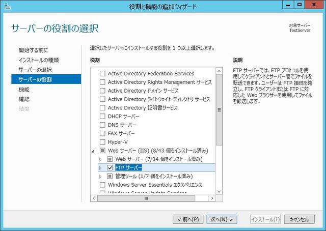Maximize the wizard window
The height and width of the screenshot is (231, 326).
[x=300, y=5]
